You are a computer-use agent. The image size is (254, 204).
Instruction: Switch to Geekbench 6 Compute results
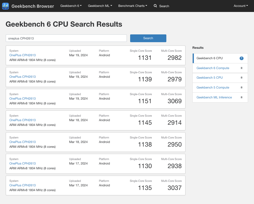tap(213, 68)
